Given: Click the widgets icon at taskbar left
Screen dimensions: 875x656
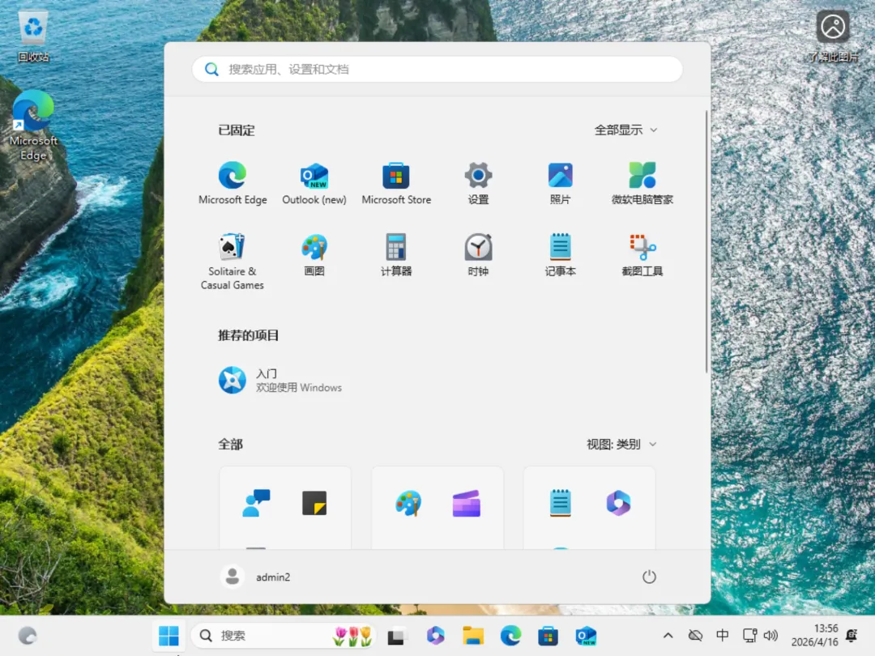Looking at the screenshot, I should tap(28, 636).
